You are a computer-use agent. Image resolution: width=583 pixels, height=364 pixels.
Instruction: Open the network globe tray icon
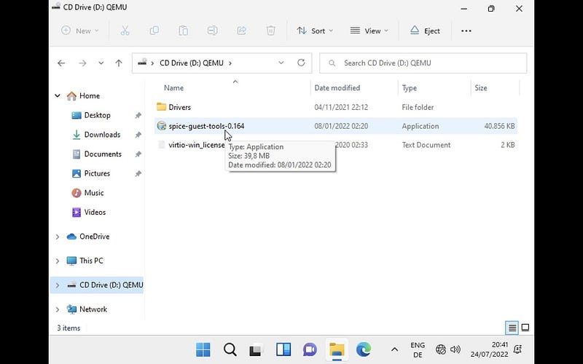point(441,349)
